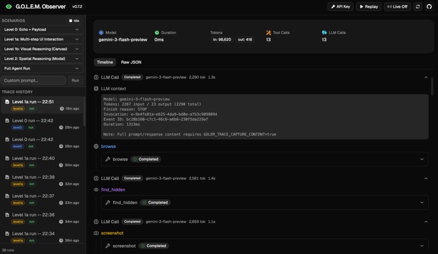
Task: Click the 'level1a' tag under run 22:51
Action: [x=18, y=109]
